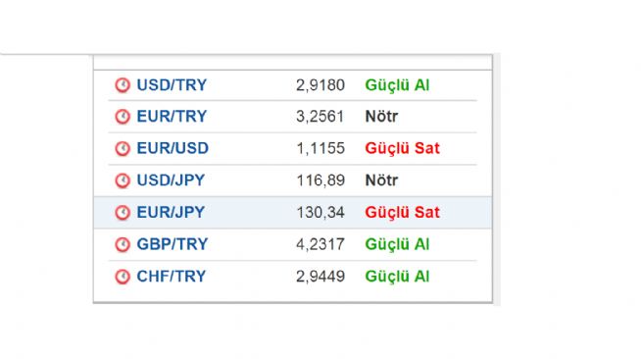
Task: Click the clock icon beside EUR/USD
Action: click(x=123, y=148)
